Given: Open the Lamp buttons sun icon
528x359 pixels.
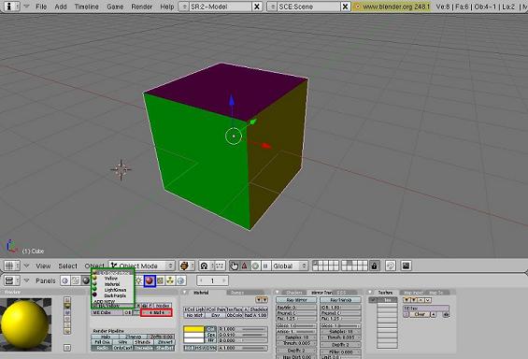Looking at the screenshot, I should click(139, 280).
